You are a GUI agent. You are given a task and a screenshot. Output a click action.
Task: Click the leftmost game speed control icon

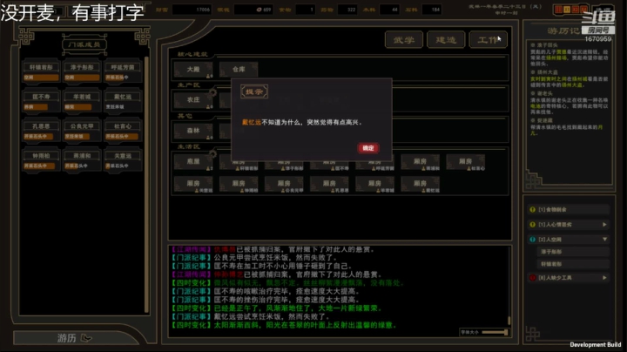[x=558, y=10]
